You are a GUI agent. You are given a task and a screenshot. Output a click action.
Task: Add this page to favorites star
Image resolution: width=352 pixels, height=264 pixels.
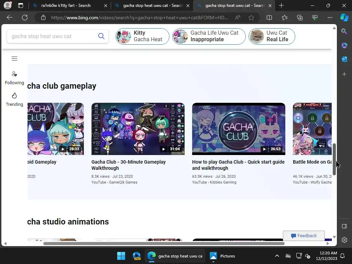[x=251, y=18]
